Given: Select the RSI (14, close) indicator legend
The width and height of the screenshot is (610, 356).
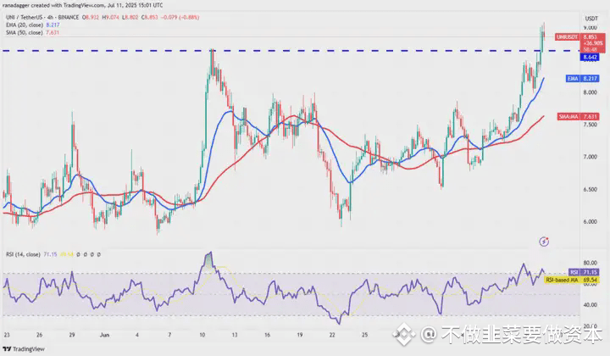Looking at the screenshot, I should tap(23, 254).
